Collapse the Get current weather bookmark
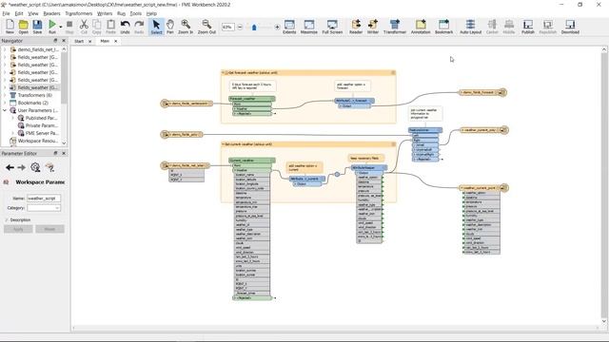 [x=224, y=144]
